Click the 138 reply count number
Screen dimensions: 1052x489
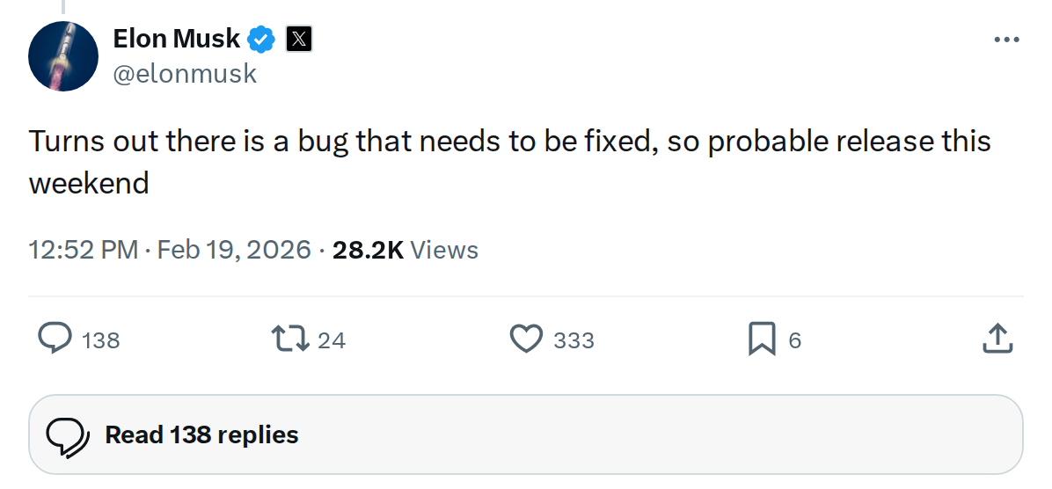(x=100, y=340)
